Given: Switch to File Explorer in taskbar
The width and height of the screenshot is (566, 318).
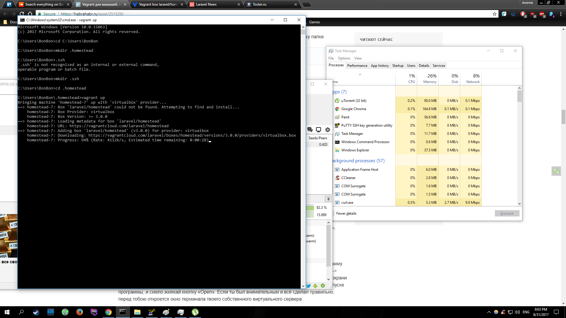Looking at the screenshot, I should click(x=137, y=312).
